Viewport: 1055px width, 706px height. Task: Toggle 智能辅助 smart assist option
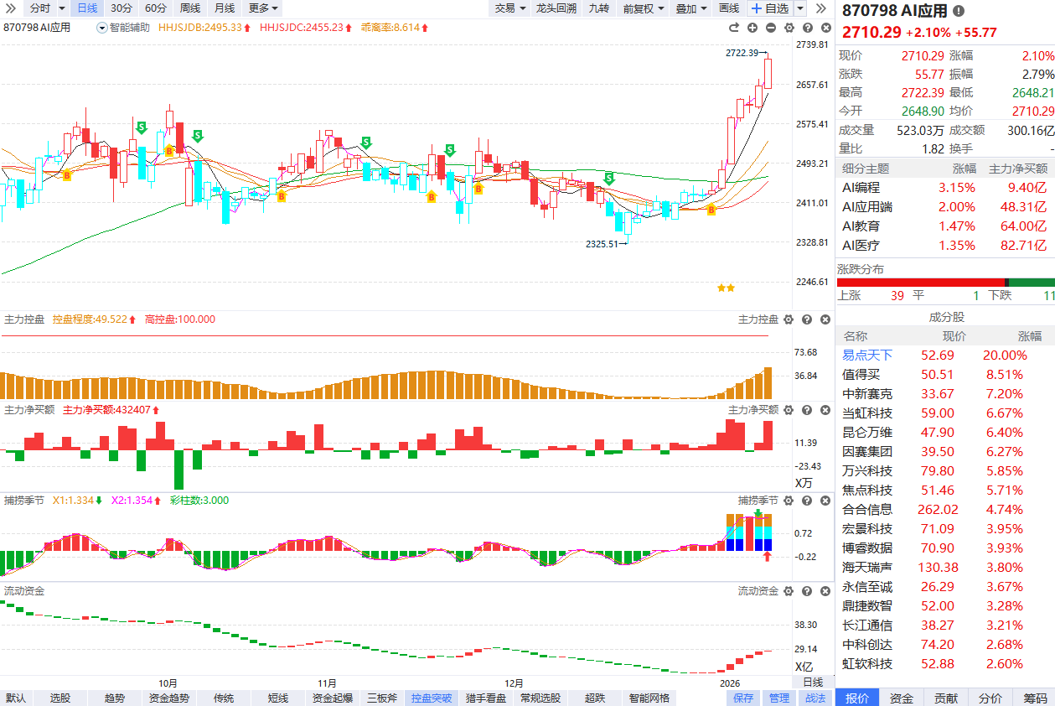point(123,27)
